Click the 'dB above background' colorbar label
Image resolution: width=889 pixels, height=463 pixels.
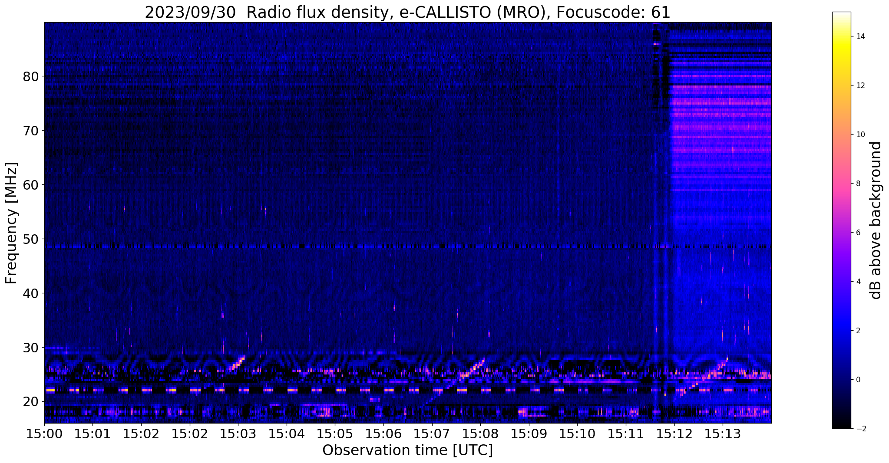876,220
